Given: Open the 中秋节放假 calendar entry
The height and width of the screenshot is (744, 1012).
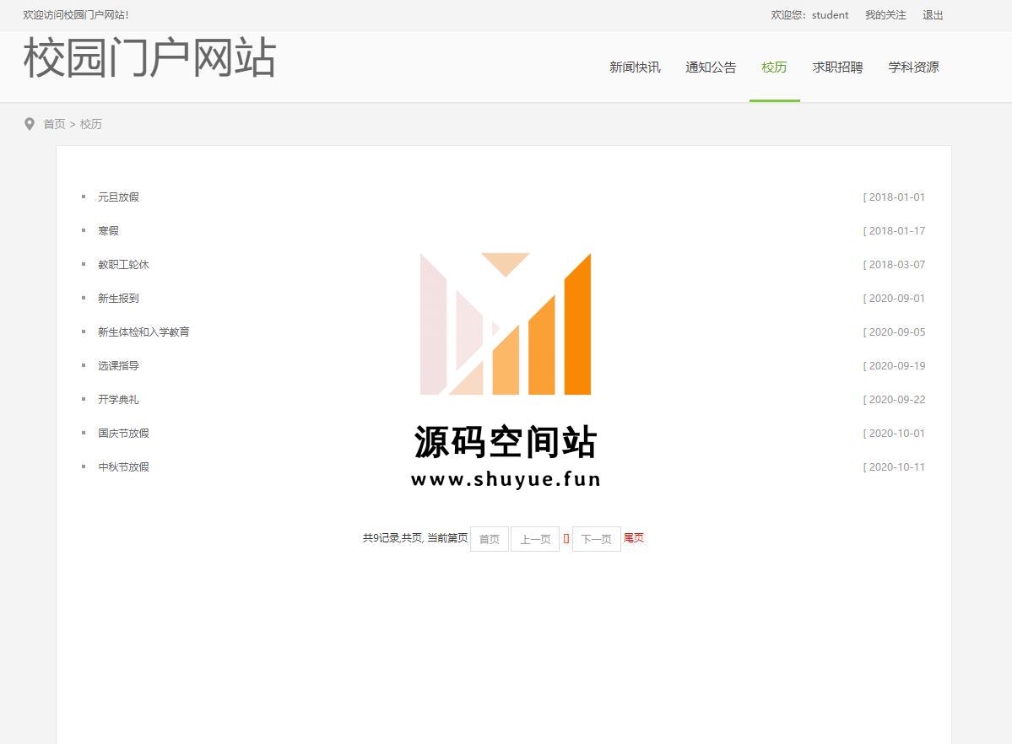Looking at the screenshot, I should (x=123, y=466).
